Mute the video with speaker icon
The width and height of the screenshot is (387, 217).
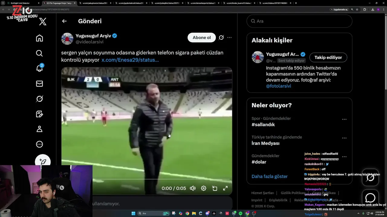tap(193, 188)
